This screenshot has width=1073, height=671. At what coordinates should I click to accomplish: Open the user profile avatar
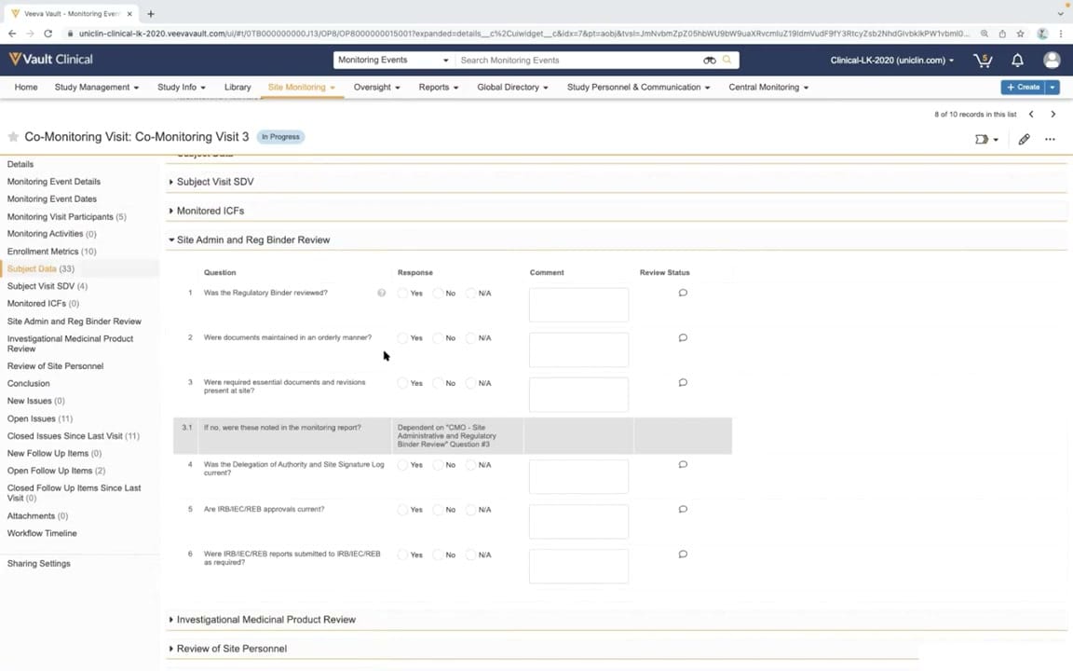[1052, 61]
